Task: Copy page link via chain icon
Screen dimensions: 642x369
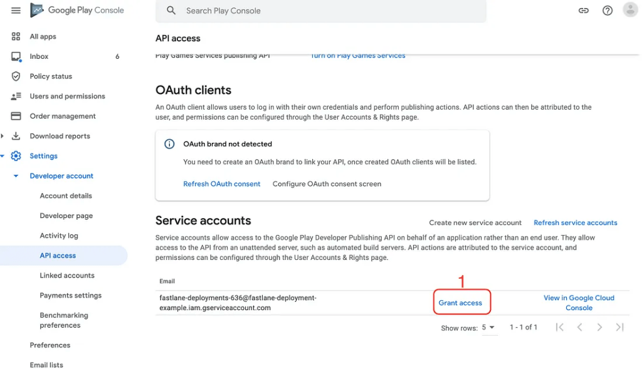Action: point(584,11)
